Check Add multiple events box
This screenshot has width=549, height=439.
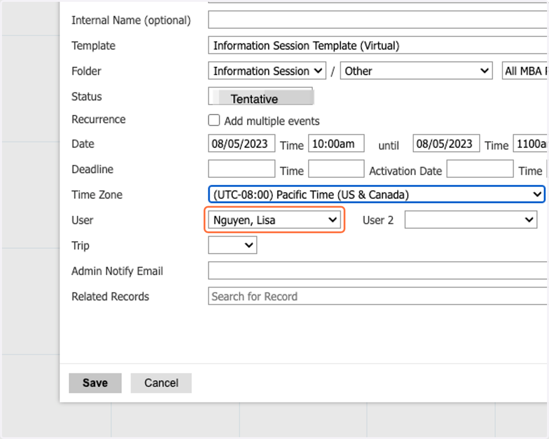click(x=214, y=120)
